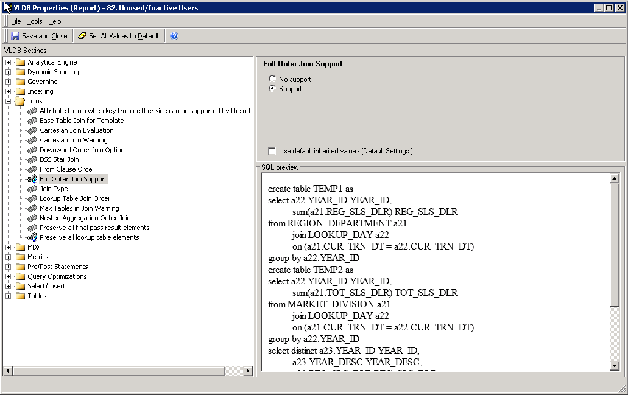Screen dimensions: 628x395
Task: Click the DSS Star Join gear icon
Action: pyautogui.click(x=32, y=159)
